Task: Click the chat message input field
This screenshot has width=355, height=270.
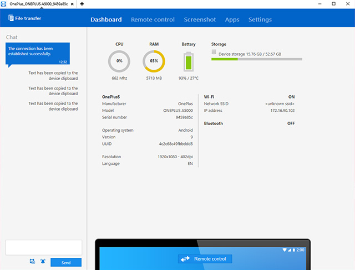Action: (x=44, y=247)
